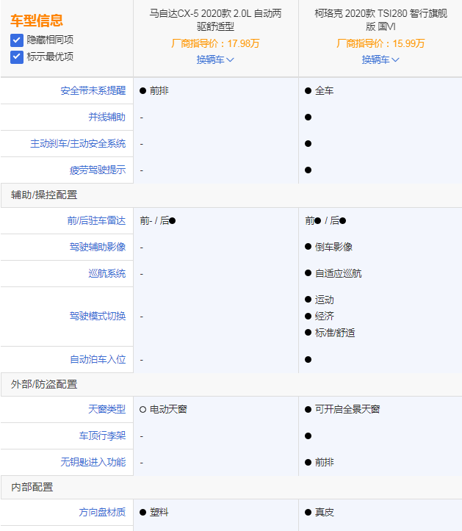This screenshot has width=462, height=531.
Task: Click the 巡航系统 row label
Action: [x=107, y=273]
